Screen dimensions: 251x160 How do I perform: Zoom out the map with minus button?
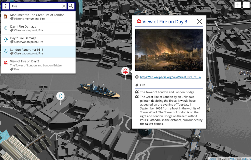click(x=246, y=5)
